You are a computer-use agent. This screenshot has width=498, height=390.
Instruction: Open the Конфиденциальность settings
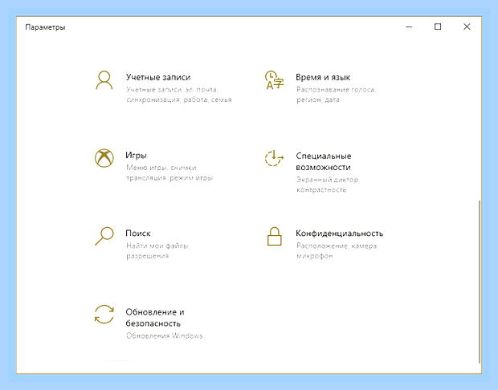tap(339, 234)
